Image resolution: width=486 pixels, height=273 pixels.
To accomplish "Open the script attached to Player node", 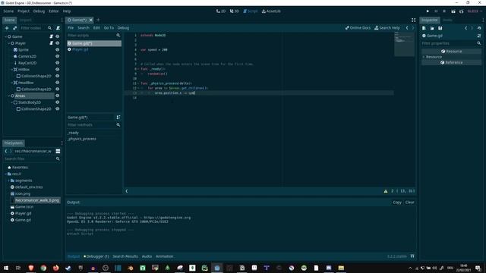I will tap(51, 43).
